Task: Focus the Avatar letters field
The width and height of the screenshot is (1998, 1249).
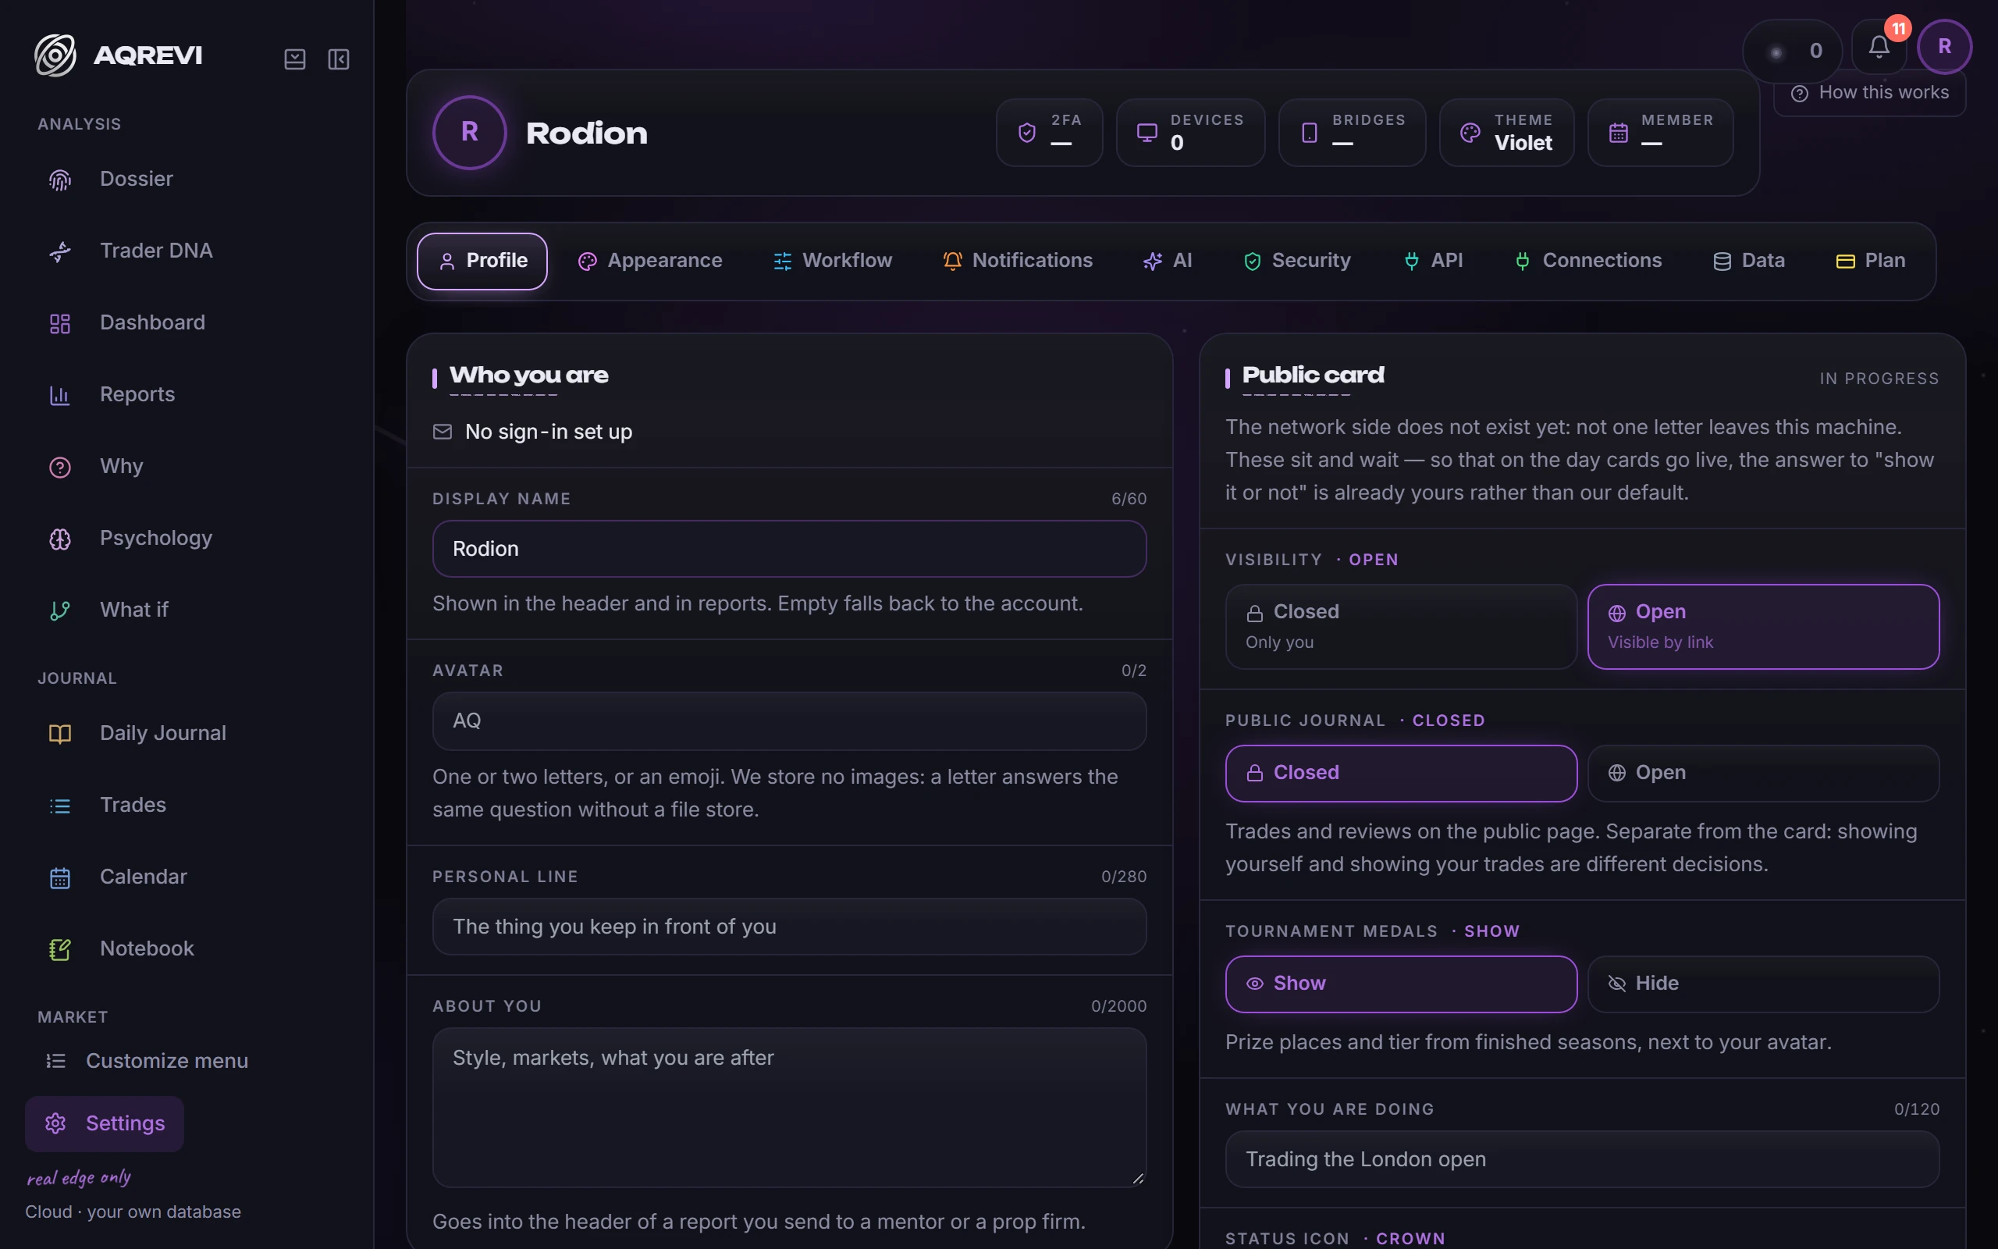Action: pos(789,721)
